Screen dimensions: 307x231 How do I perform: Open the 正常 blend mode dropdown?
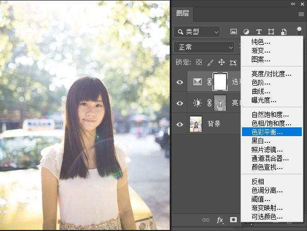pos(204,47)
